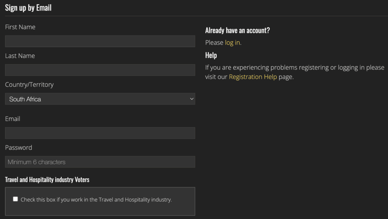Viewport: 388px width, 219px height.
Task: Click the Last Name label
Action: pos(20,56)
